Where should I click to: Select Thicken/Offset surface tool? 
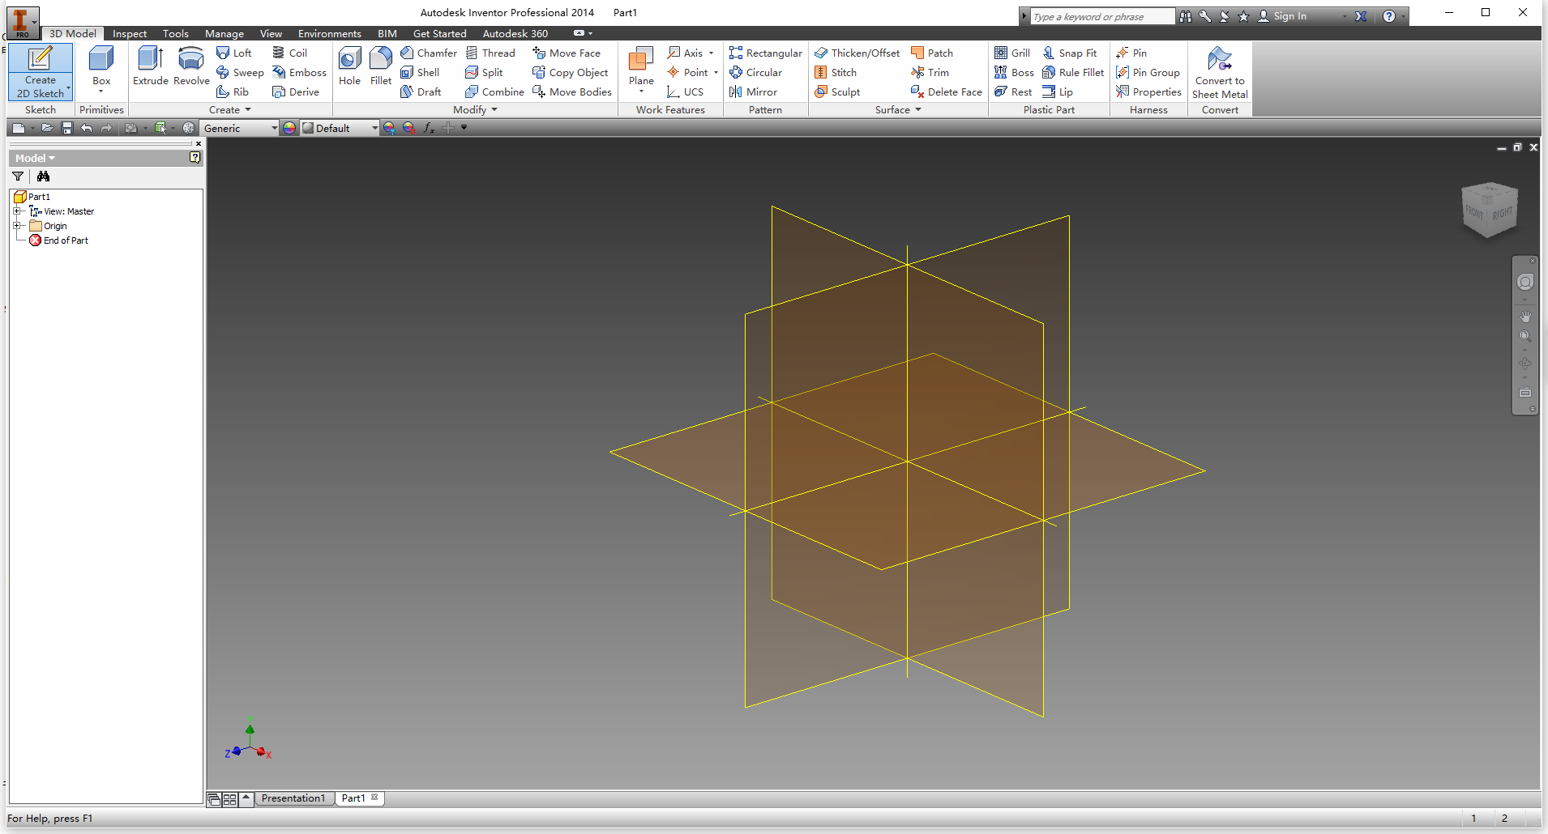[857, 53]
